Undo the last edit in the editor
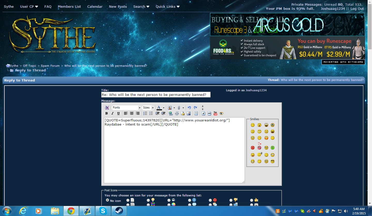 click(x=189, y=108)
